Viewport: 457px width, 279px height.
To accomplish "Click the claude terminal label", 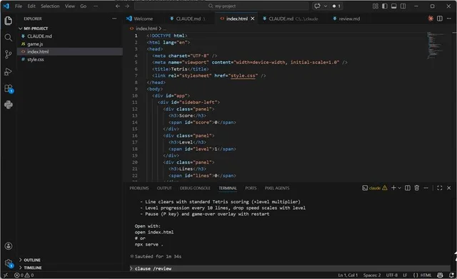I will (375, 188).
